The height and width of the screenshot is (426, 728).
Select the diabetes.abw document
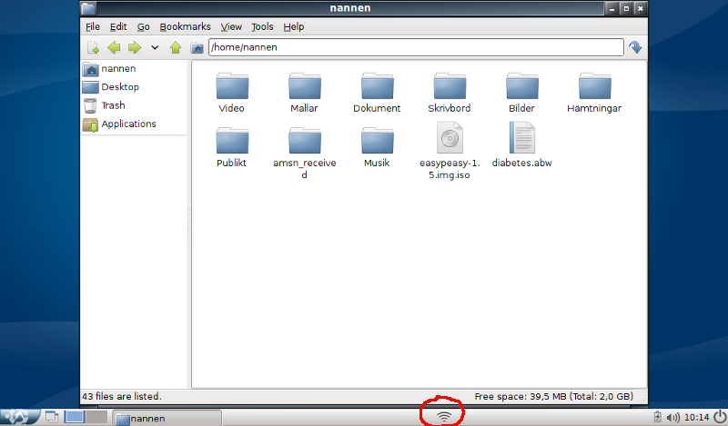(x=521, y=144)
